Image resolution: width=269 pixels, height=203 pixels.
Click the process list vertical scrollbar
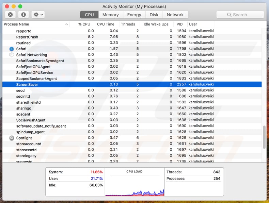coord(264,137)
